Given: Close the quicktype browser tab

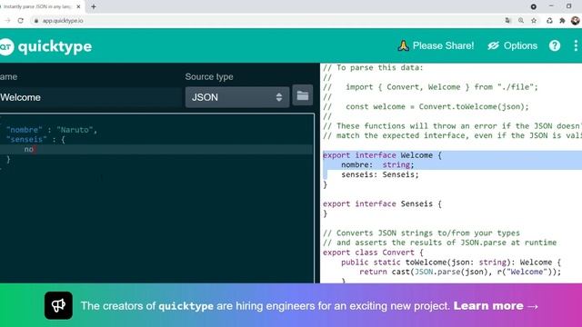Looking at the screenshot, I should tap(78, 6).
